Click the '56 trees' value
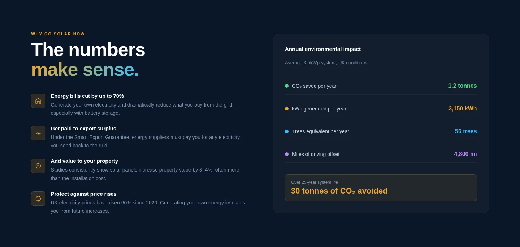Screen dimensions: 520x247 (x=466, y=131)
